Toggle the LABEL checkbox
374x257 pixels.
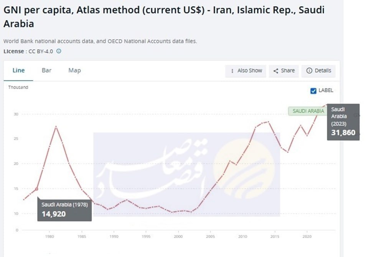click(x=313, y=91)
